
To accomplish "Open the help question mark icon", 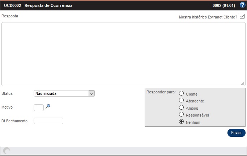I will point(242,5).
